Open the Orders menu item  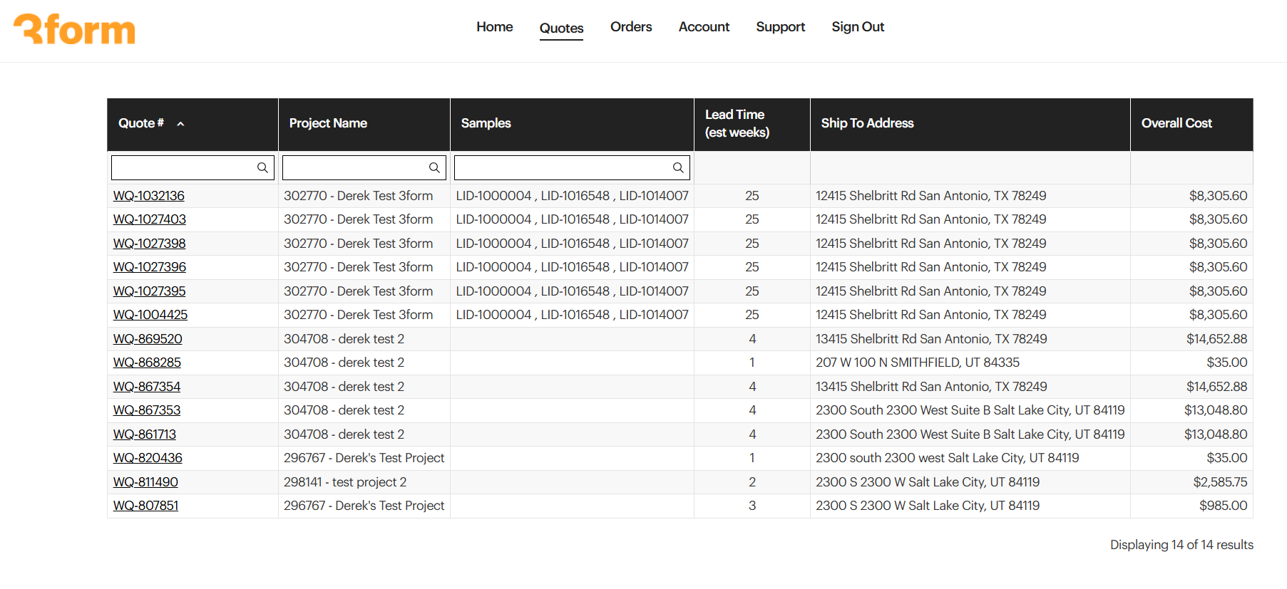tap(630, 27)
